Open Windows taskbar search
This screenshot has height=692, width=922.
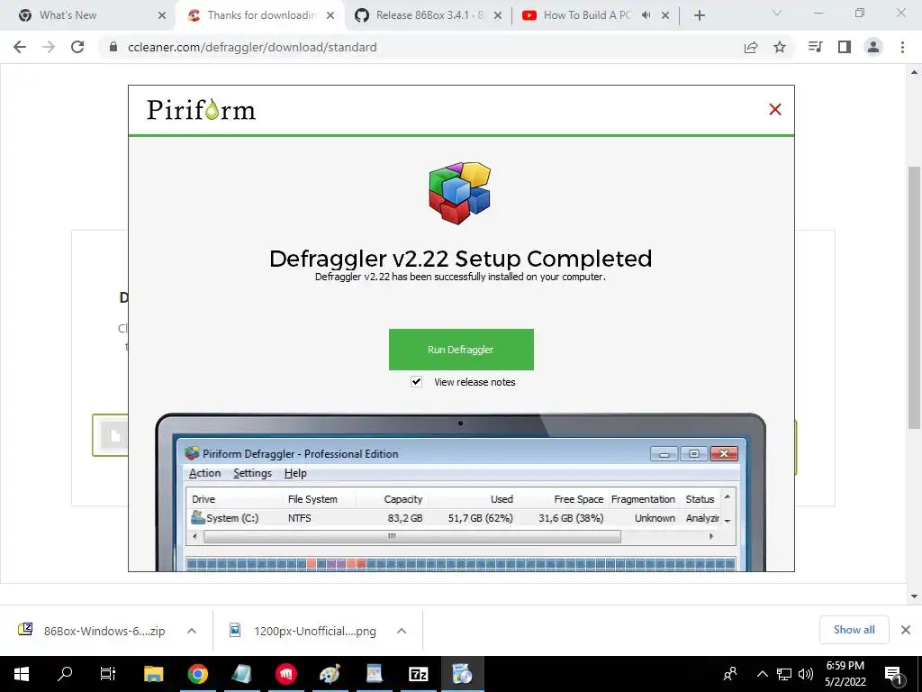pos(65,674)
